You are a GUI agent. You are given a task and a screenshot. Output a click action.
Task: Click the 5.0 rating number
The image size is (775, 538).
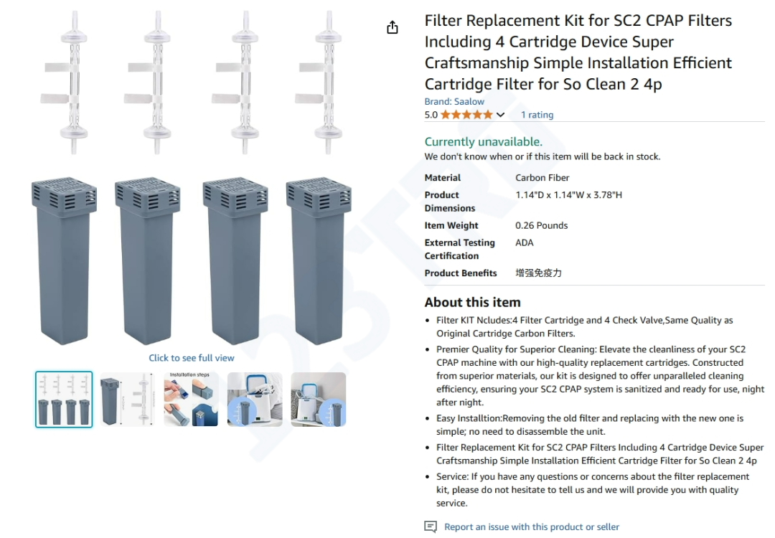click(431, 115)
